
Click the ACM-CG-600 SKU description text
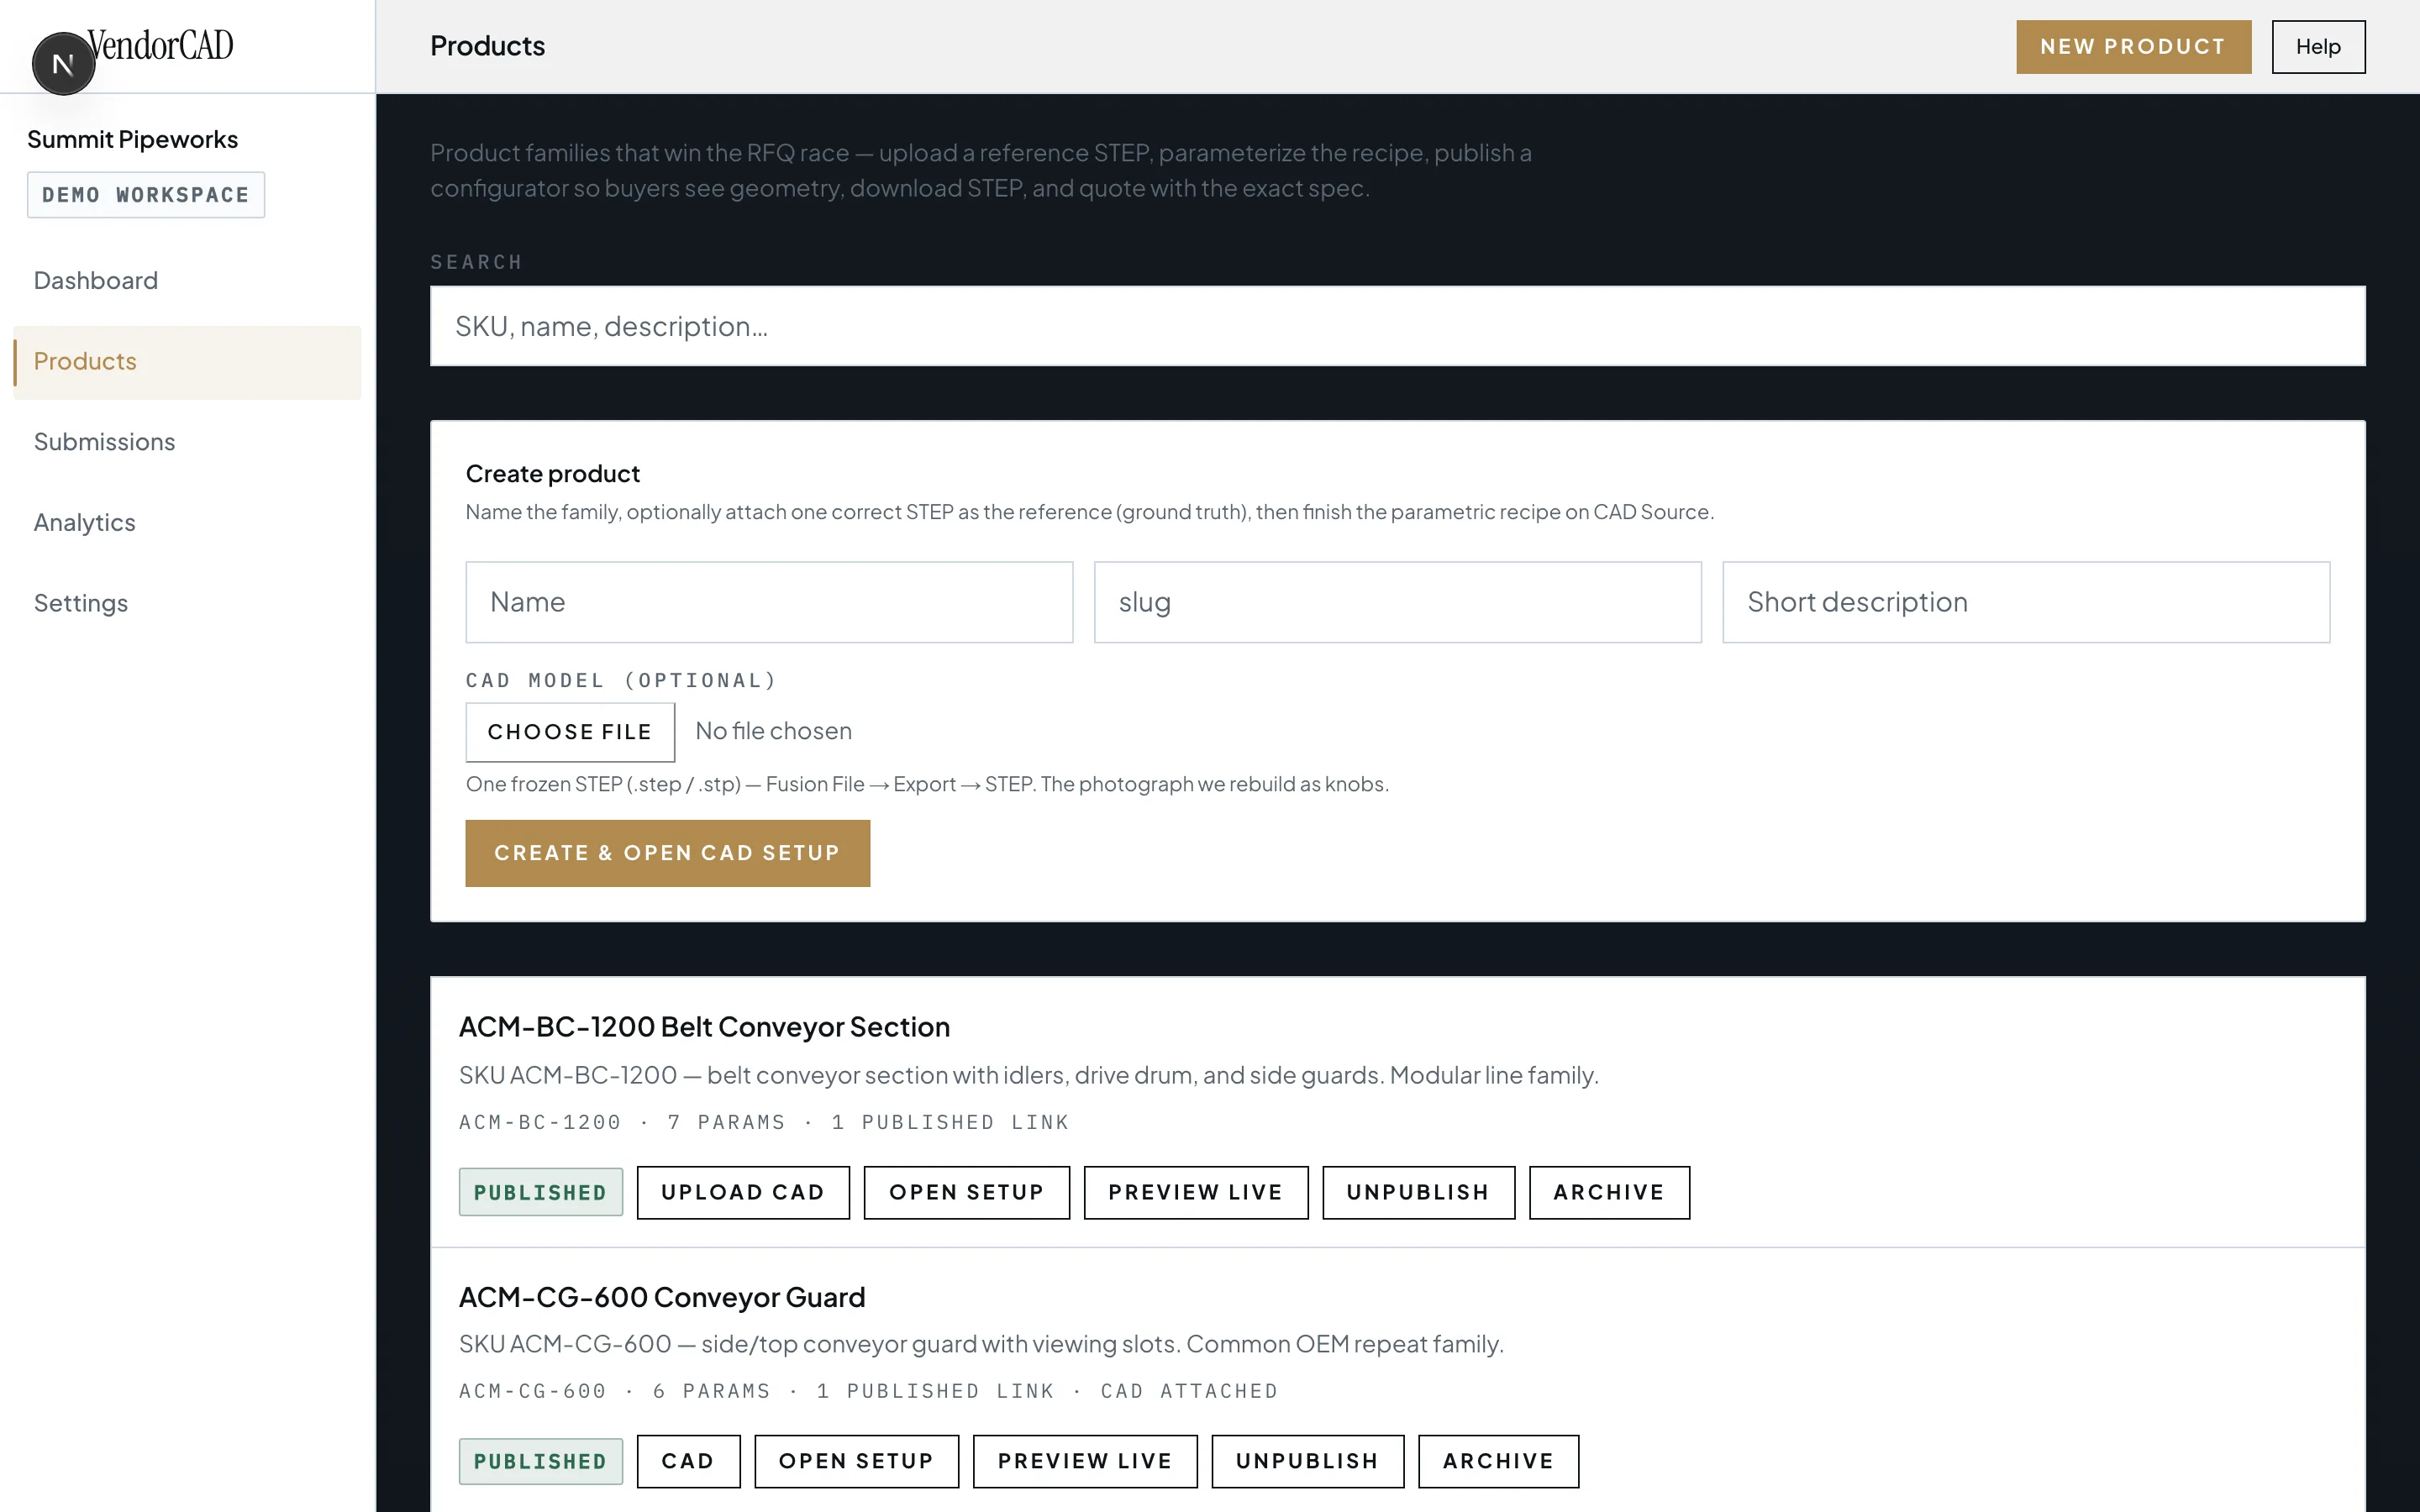click(x=981, y=1344)
